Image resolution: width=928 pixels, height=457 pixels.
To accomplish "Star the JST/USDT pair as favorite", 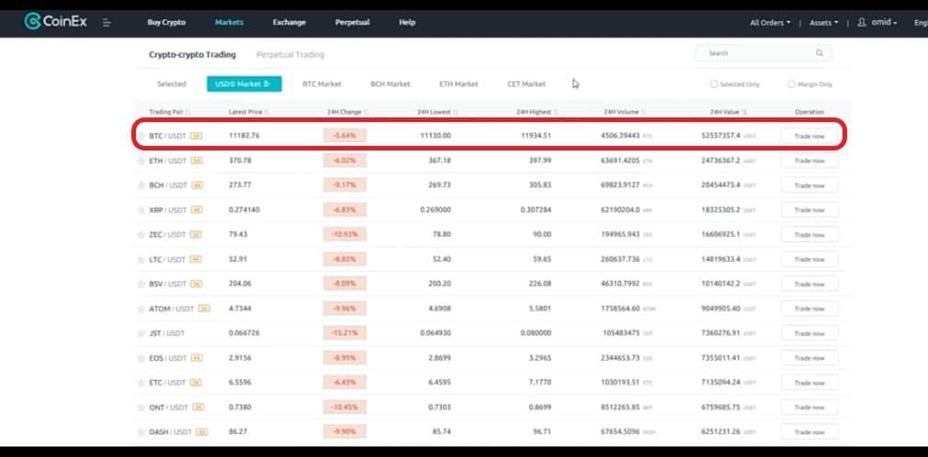I will 141,333.
